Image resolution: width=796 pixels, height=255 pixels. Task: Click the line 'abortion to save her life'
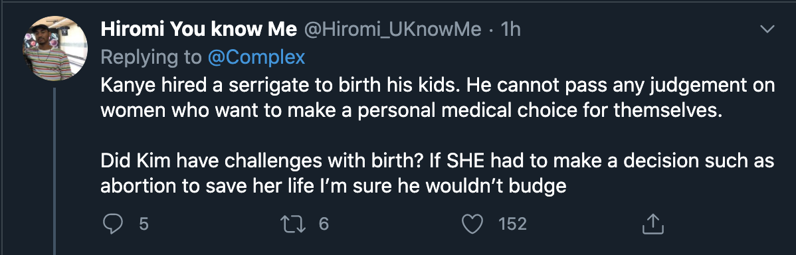point(333,187)
